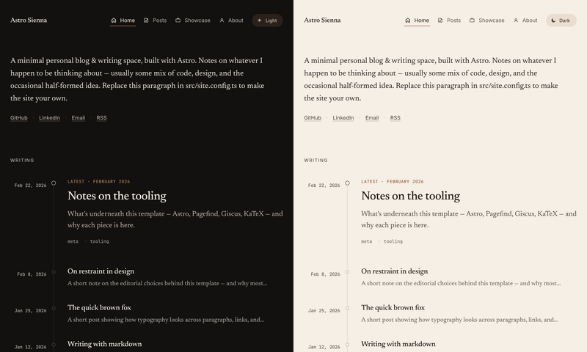587x352 pixels.
Task: Click the Home house icon in light theme nav
Action: (x=408, y=21)
